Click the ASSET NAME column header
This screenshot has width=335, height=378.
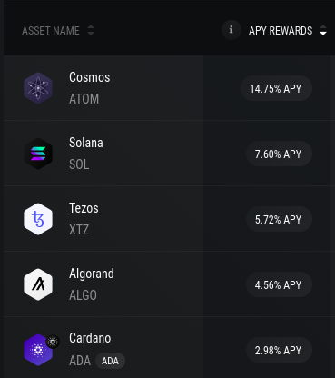(51, 31)
